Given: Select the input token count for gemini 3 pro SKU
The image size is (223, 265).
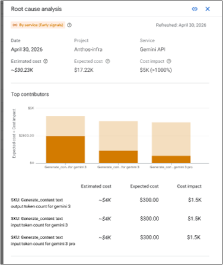Looking at the screenshot, I should (43, 241).
